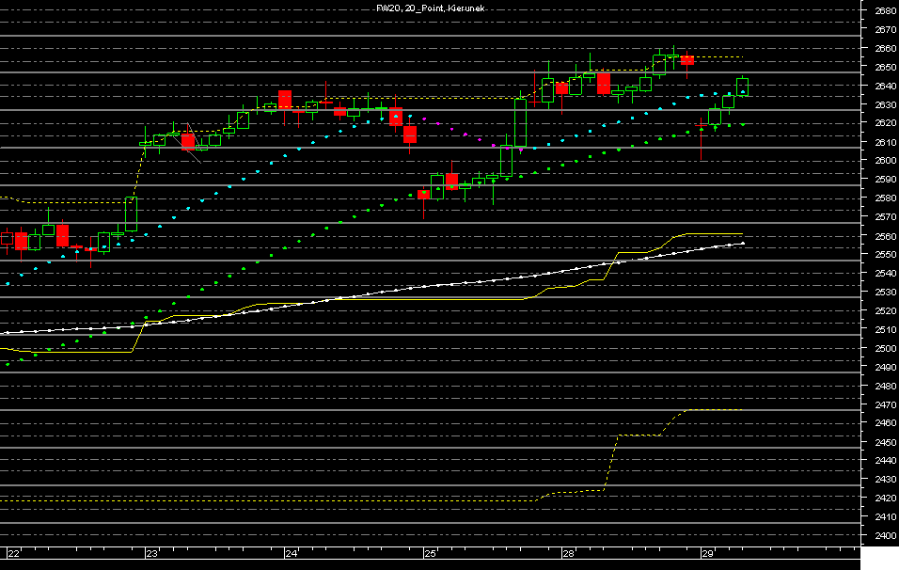Select the 2600 price level on price scale
The height and width of the screenshot is (570, 899).
885,161
